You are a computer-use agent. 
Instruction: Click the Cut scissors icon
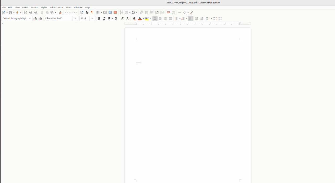tap(42, 12)
